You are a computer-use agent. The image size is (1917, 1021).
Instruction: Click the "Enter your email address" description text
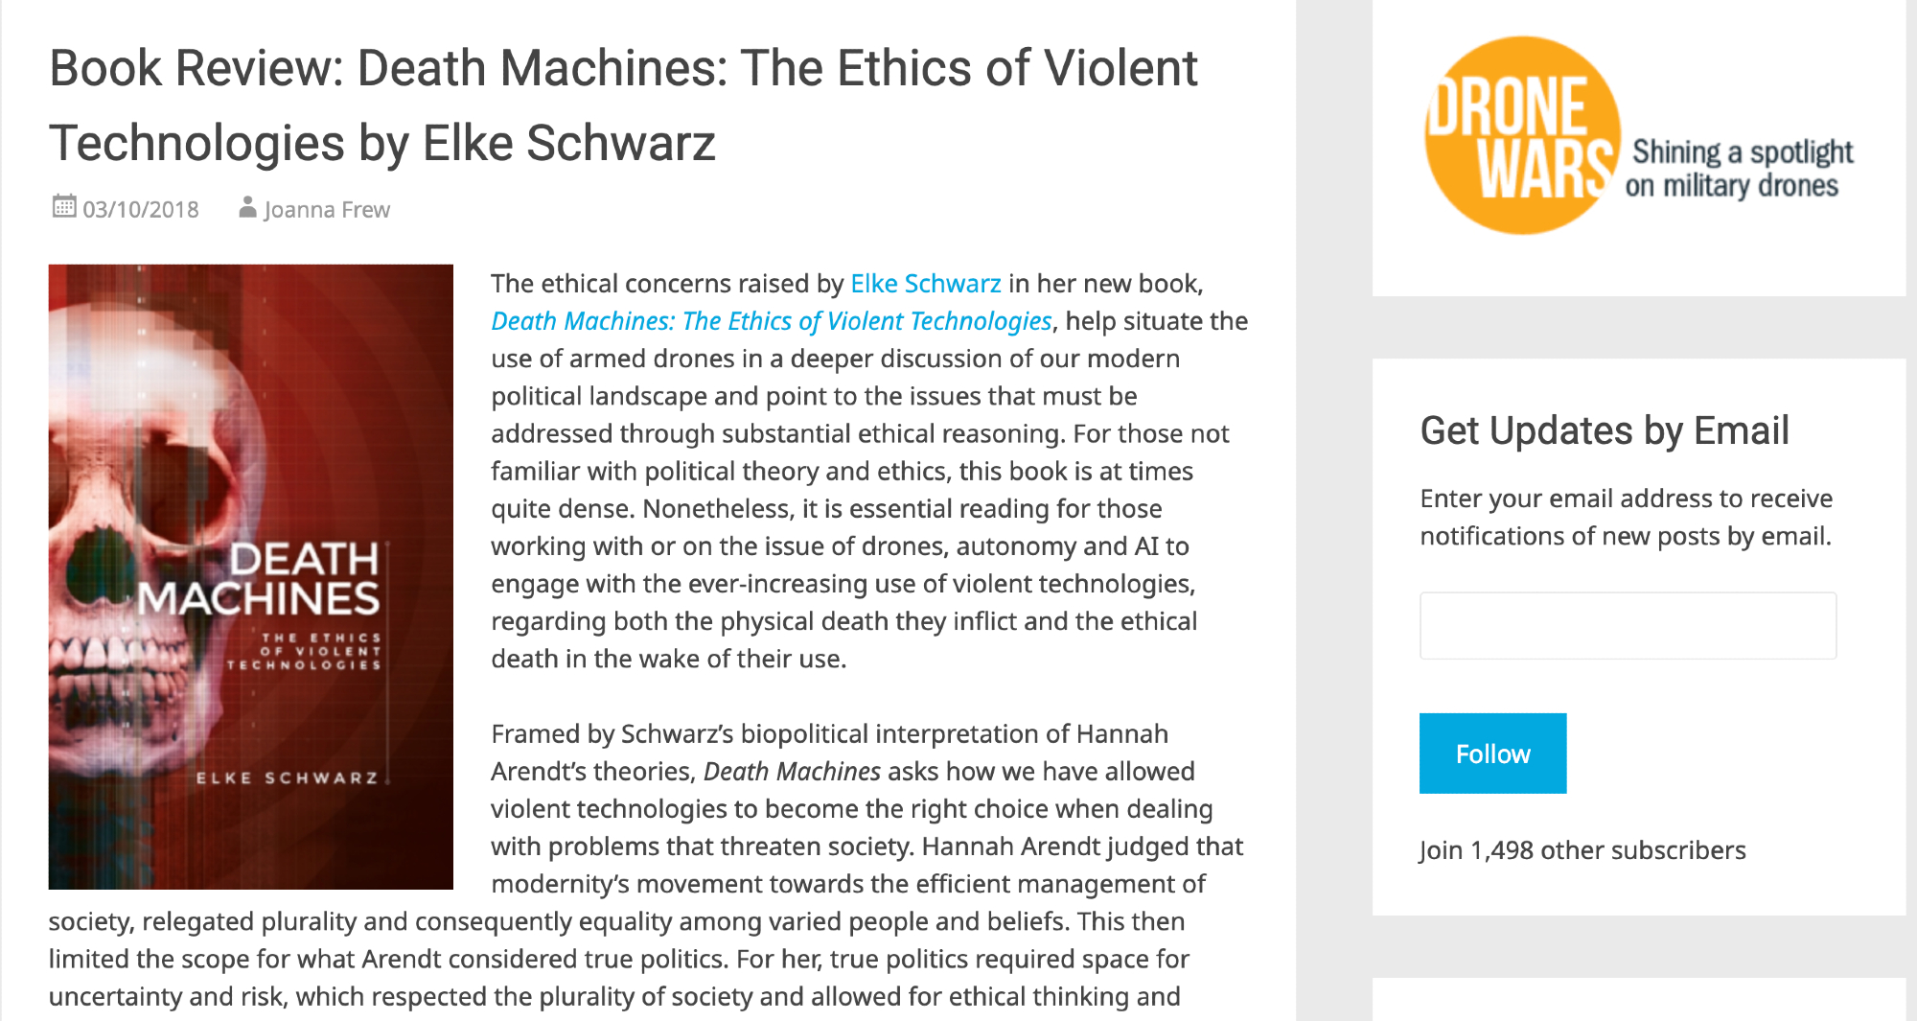click(x=1626, y=517)
